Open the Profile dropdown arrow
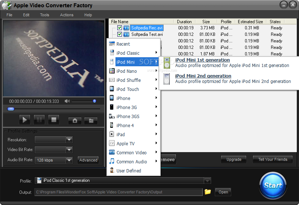299x205 pixels. (x=207, y=180)
